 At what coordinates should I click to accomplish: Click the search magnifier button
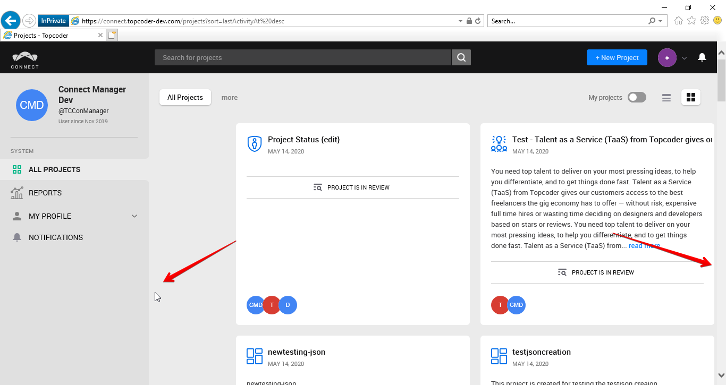pos(461,57)
